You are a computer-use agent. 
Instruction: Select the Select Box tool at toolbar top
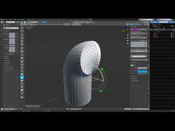[22, 28]
